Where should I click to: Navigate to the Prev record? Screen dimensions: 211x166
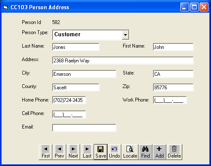pos(59,152)
